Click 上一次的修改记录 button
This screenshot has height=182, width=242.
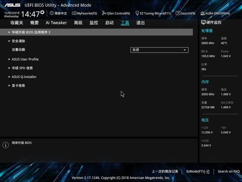(x=165, y=171)
